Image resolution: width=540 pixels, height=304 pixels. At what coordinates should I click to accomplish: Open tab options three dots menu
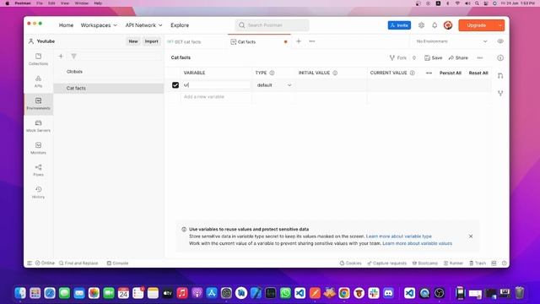pos(312,41)
